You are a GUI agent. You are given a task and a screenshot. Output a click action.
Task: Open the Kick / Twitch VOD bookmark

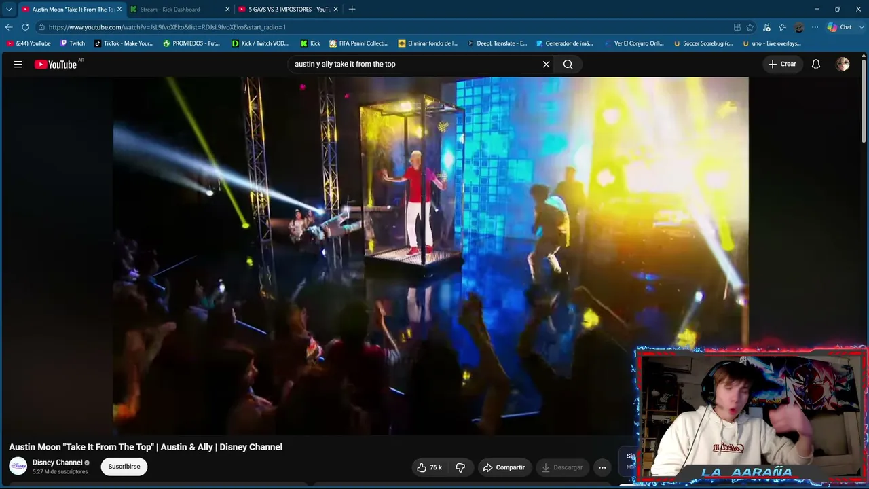point(260,43)
